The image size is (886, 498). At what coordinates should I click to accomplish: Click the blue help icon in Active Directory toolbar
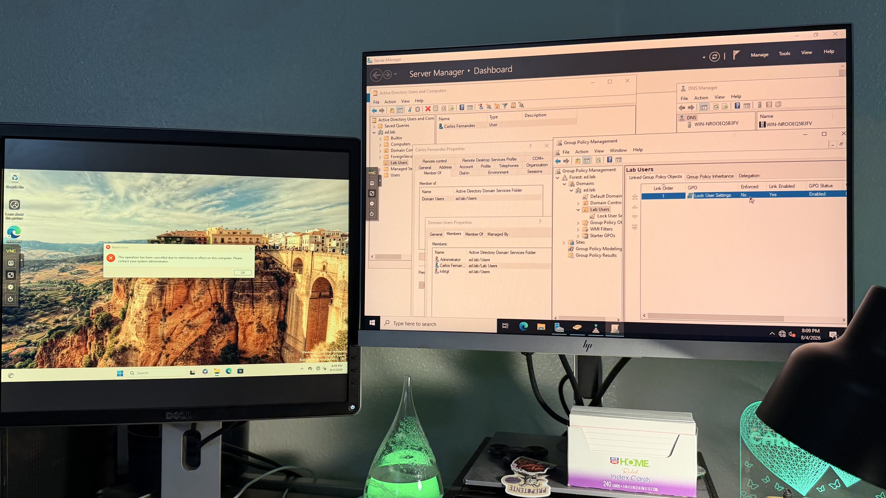click(461, 107)
